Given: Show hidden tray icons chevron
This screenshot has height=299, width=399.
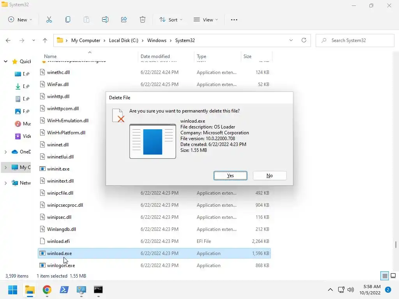Looking at the screenshot, I should tap(330, 290).
